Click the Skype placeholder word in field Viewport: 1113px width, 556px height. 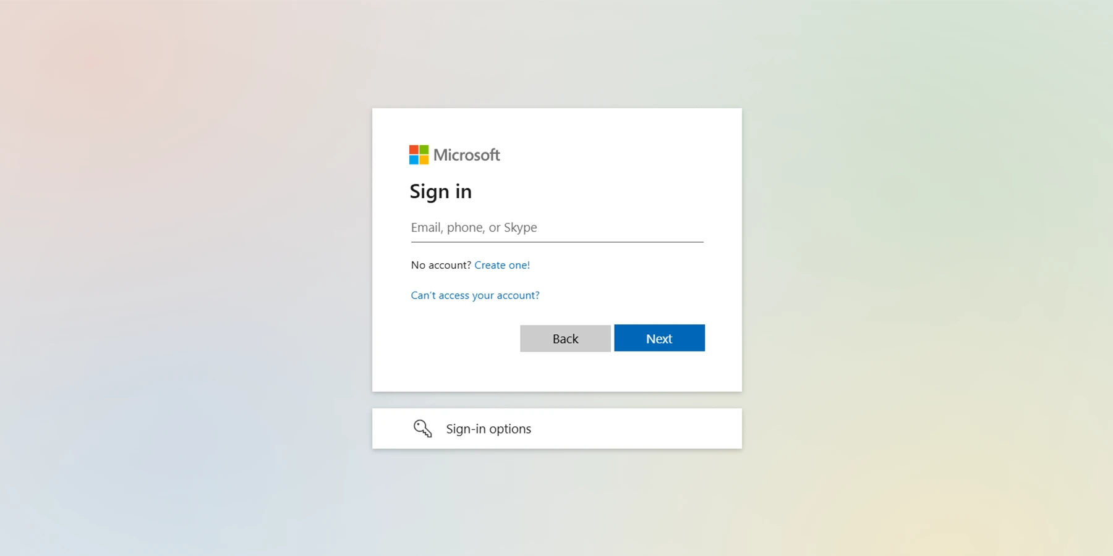(x=521, y=228)
